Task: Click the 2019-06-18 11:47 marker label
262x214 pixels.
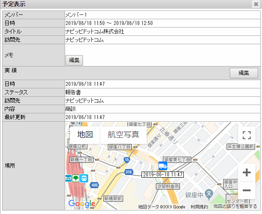Action: [x=162, y=174]
